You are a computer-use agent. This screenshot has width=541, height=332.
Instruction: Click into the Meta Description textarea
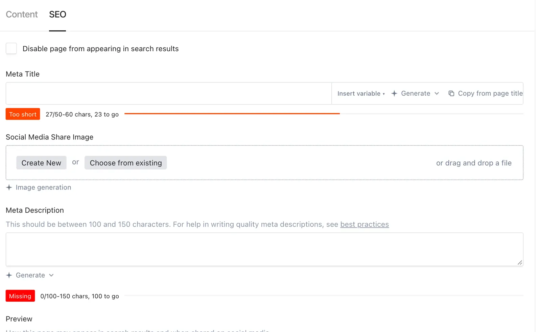click(264, 249)
